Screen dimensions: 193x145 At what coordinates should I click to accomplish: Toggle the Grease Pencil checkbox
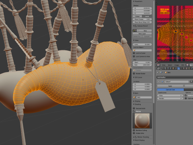pos(136,26)
